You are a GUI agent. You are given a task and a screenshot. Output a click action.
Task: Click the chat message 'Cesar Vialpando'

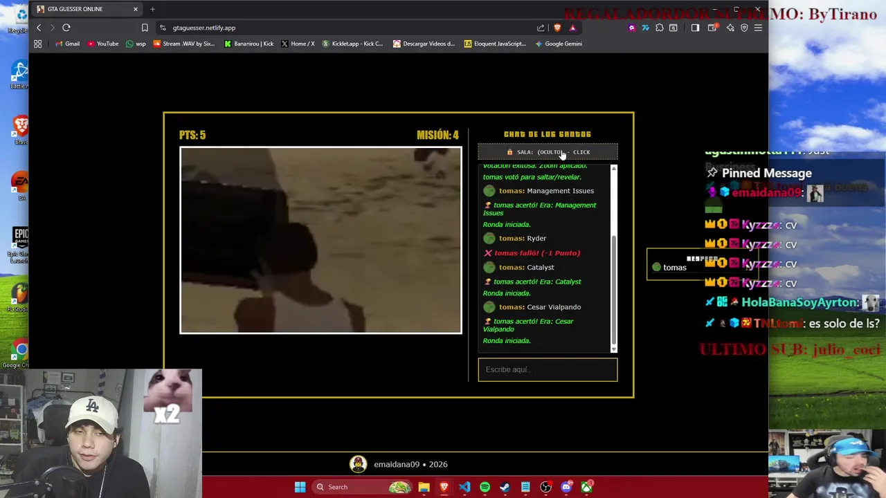click(x=554, y=307)
